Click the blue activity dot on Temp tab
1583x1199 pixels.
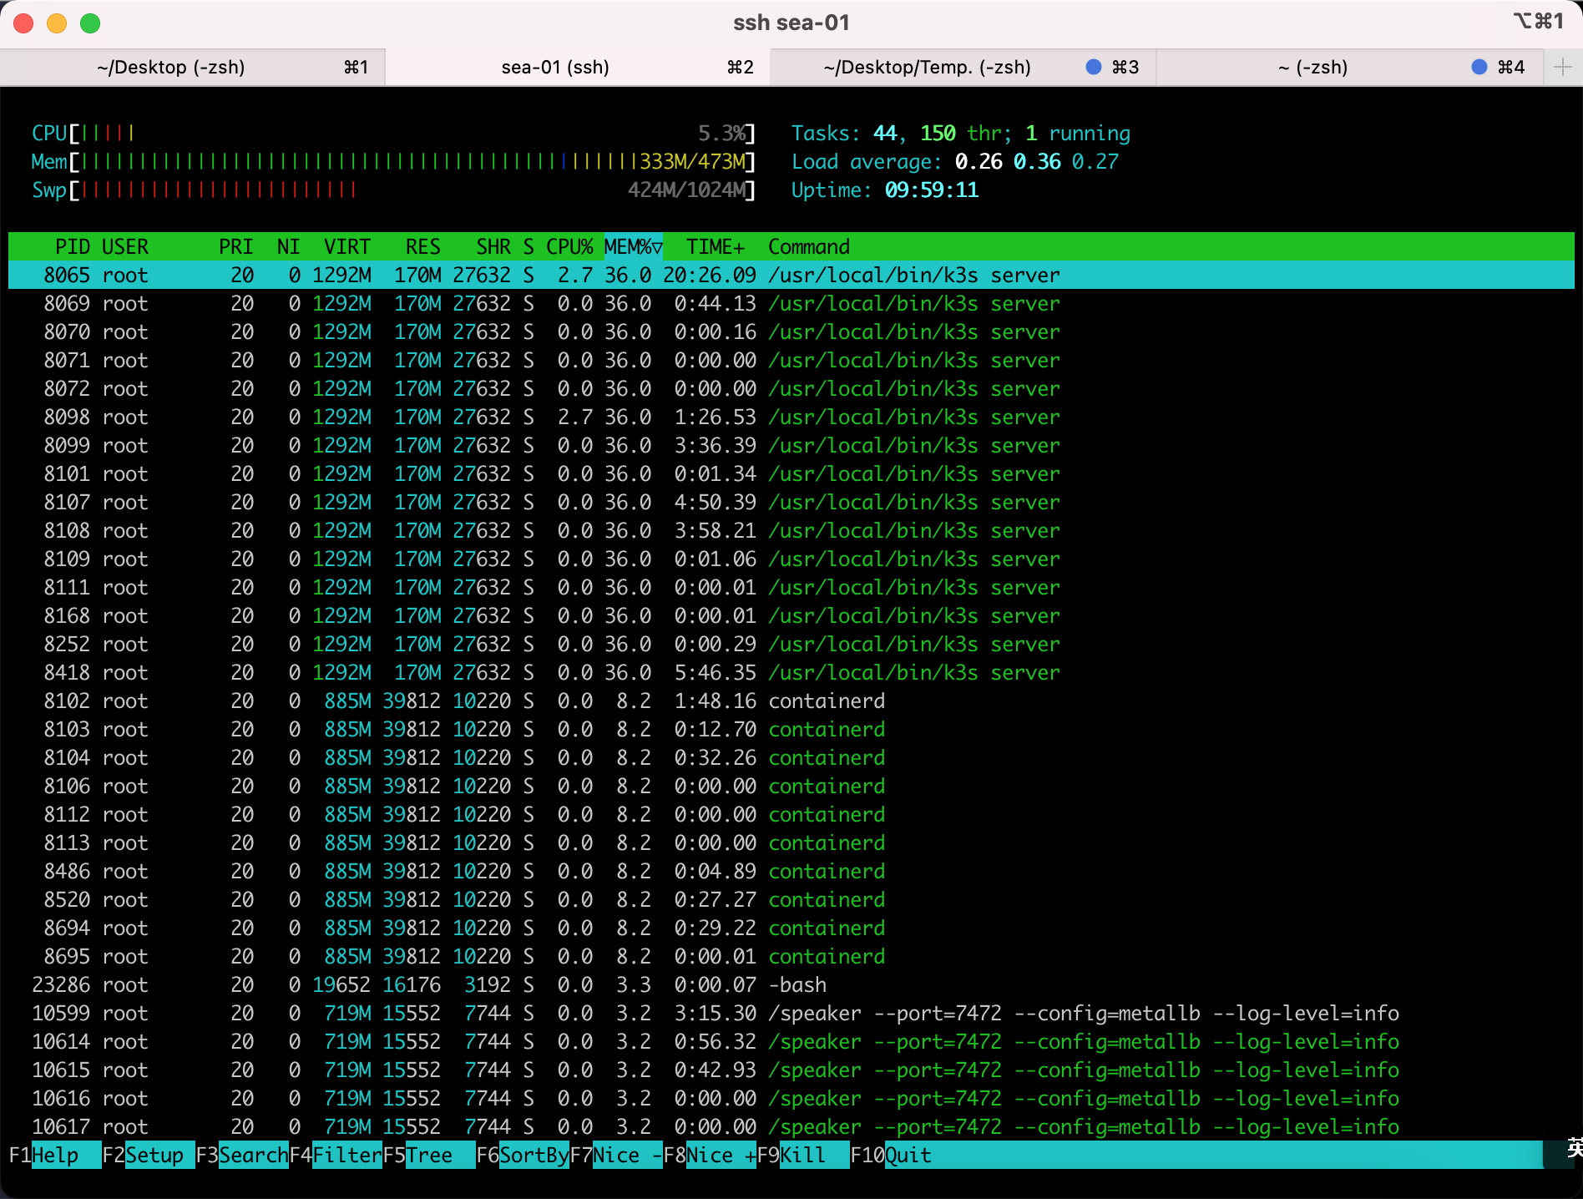[1093, 67]
